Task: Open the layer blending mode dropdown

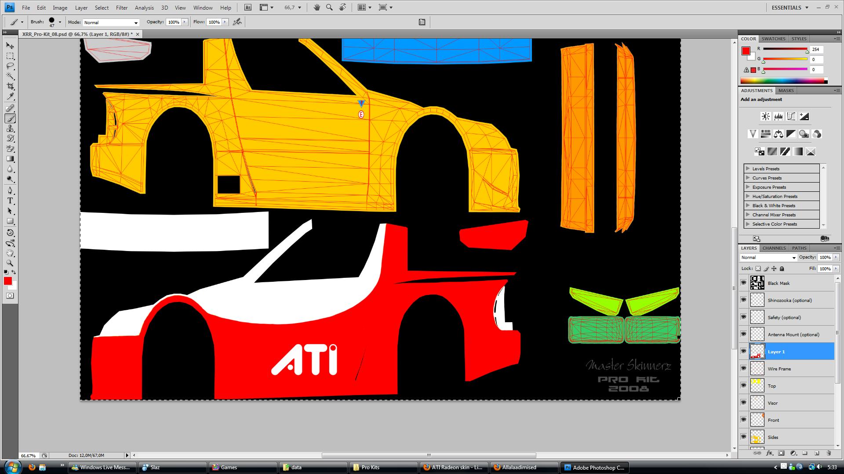Action: click(x=768, y=258)
